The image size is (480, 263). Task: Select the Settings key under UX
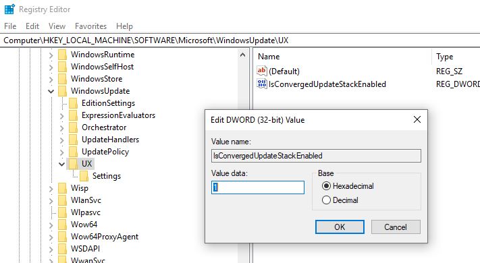[x=107, y=176]
